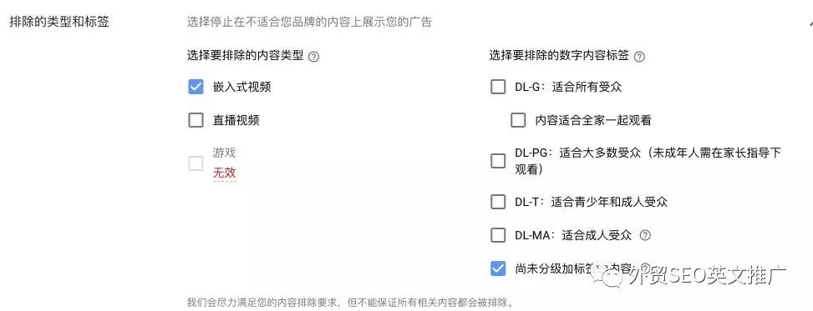Enable DL-T 适合青少年和成人受众 checkbox
This screenshot has height=311, width=813.
(x=498, y=201)
